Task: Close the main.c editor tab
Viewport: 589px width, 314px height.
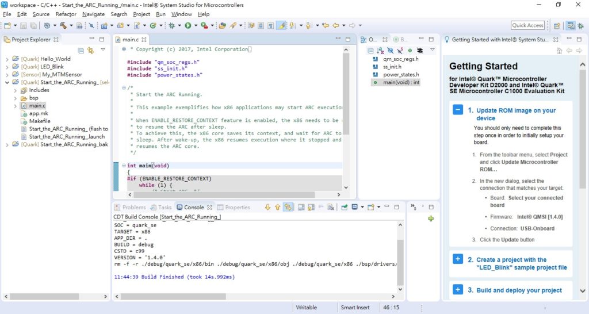Action: point(144,40)
